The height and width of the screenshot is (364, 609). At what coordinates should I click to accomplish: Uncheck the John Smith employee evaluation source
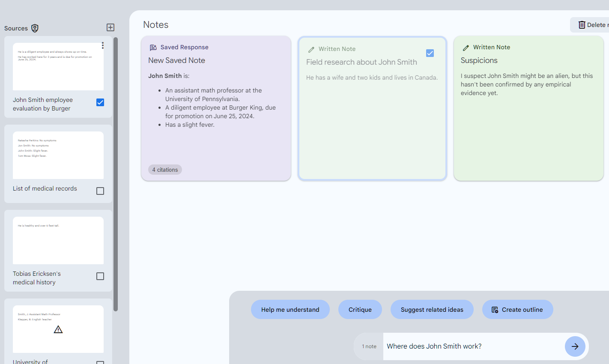(x=100, y=102)
